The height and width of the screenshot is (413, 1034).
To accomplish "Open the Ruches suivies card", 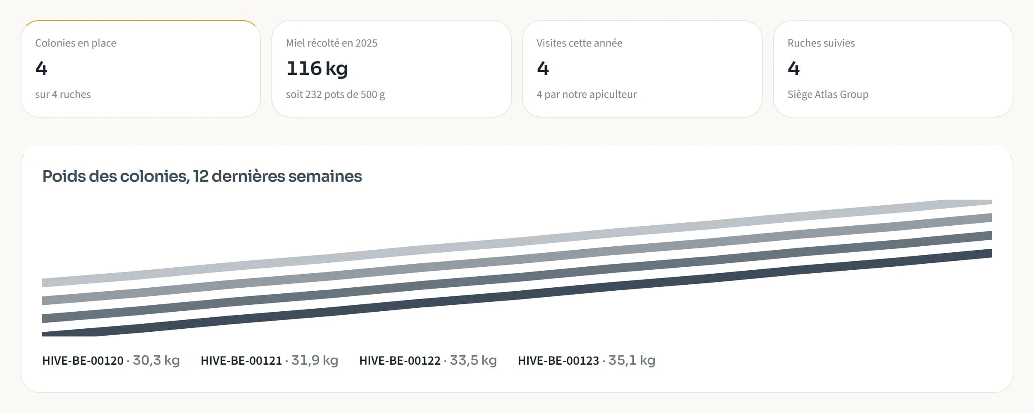I will point(893,68).
